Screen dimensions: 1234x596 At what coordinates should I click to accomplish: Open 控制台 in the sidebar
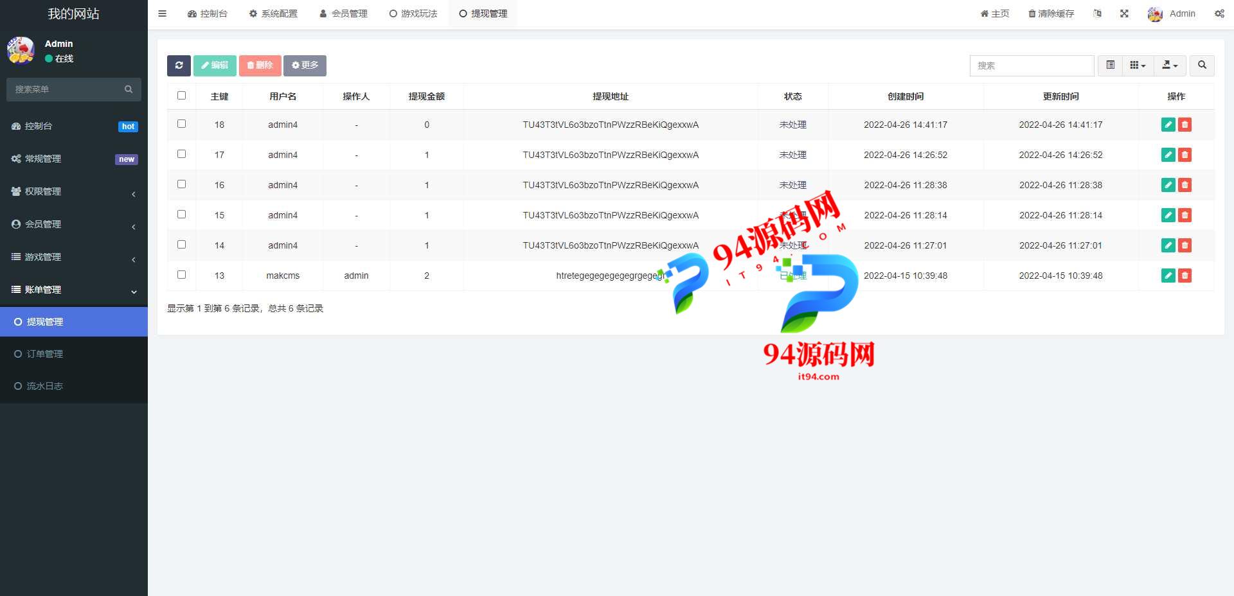coord(74,126)
